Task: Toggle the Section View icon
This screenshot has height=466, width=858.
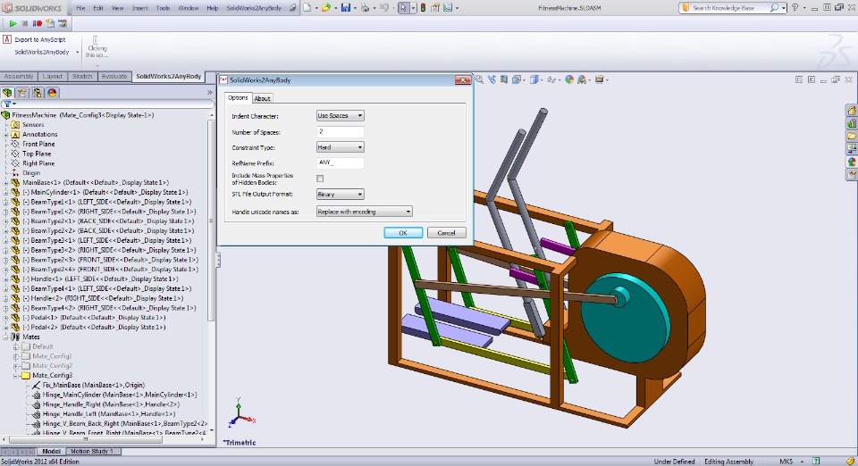Action: coord(504,79)
